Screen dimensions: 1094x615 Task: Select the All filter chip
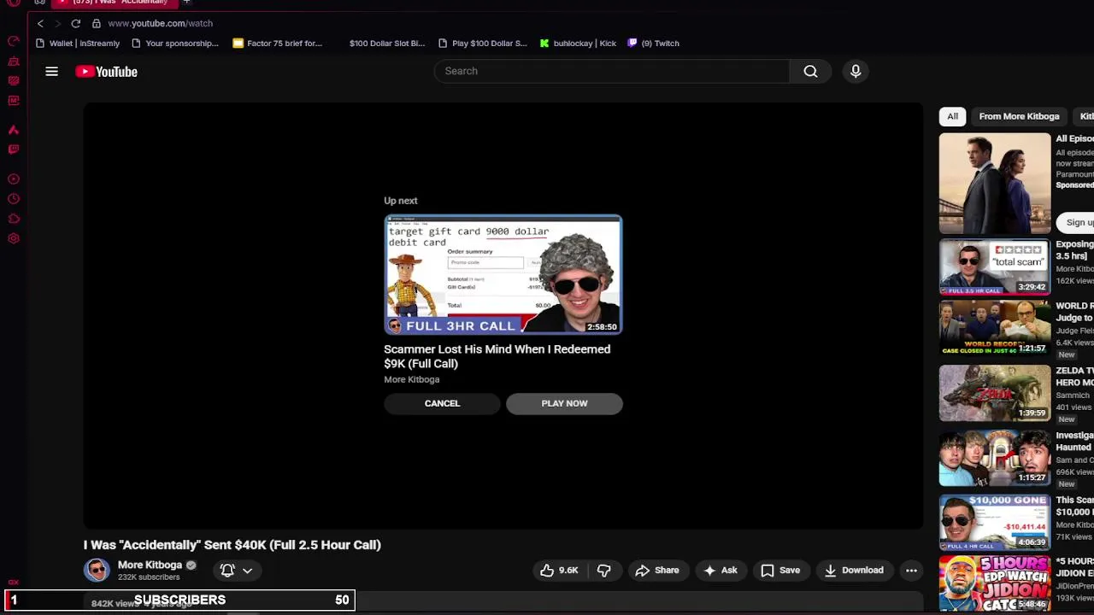[x=952, y=116]
